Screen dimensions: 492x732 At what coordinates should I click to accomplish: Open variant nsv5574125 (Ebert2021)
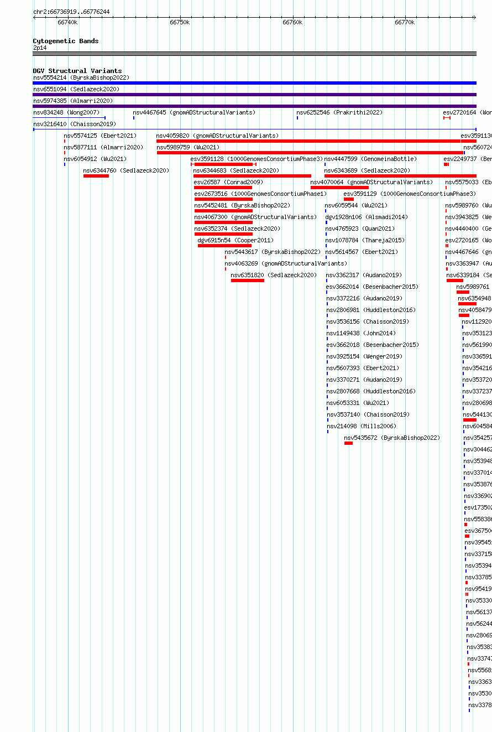pyautogui.click(x=100, y=136)
